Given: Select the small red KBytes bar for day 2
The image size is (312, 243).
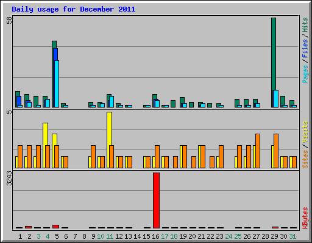Looking at the screenshot, I should click(x=28, y=227).
